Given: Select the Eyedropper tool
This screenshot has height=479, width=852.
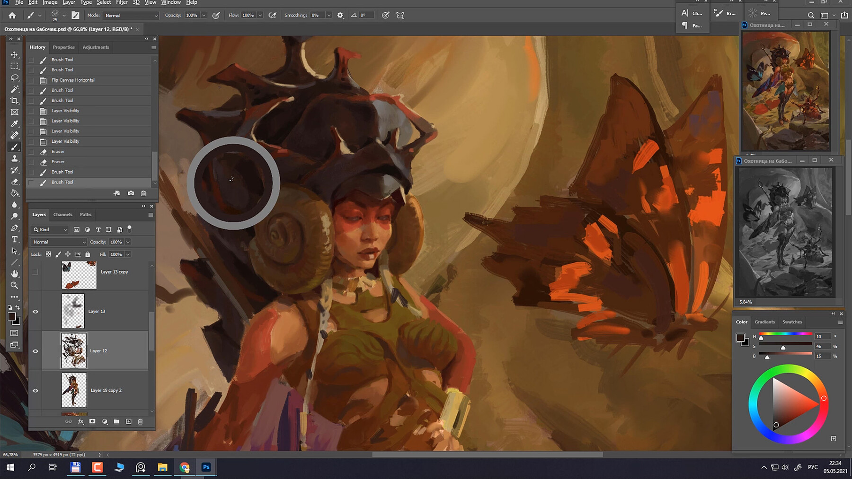Looking at the screenshot, I should [14, 124].
